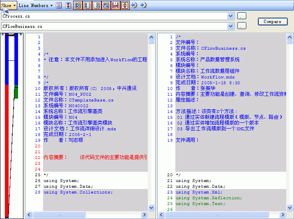Click '2005-2-1' date line in left pane

(67, 134)
